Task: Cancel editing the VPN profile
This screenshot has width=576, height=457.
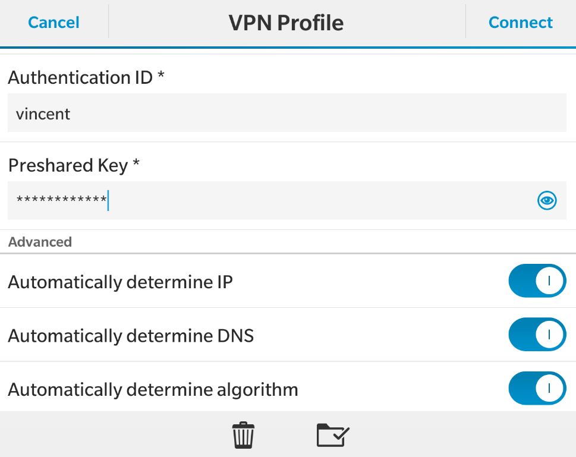Action: coord(53,23)
